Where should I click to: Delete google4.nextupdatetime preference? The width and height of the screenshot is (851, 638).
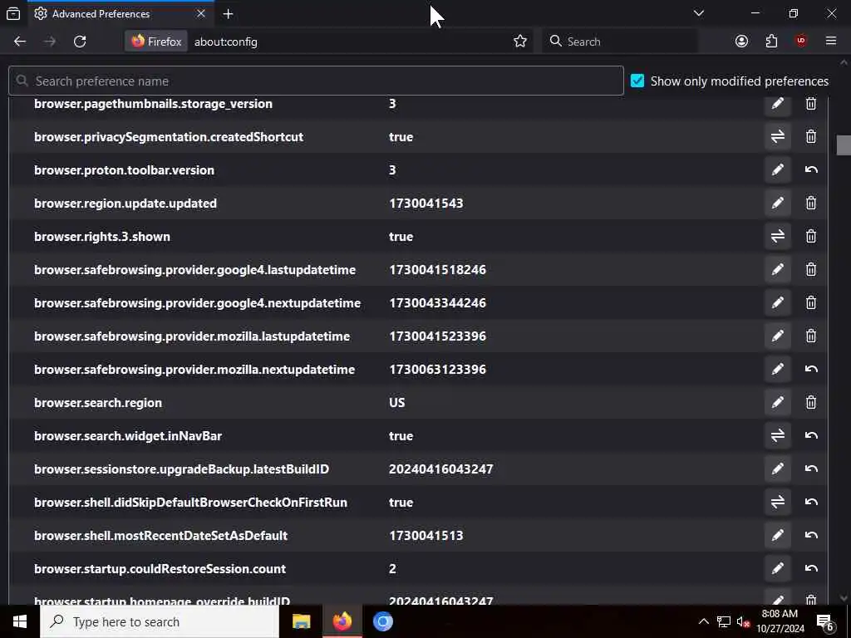[x=811, y=302]
